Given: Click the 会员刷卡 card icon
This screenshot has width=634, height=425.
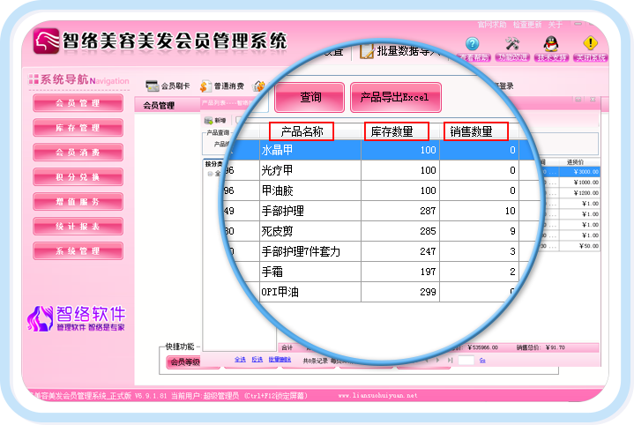Looking at the screenshot, I should click(153, 86).
